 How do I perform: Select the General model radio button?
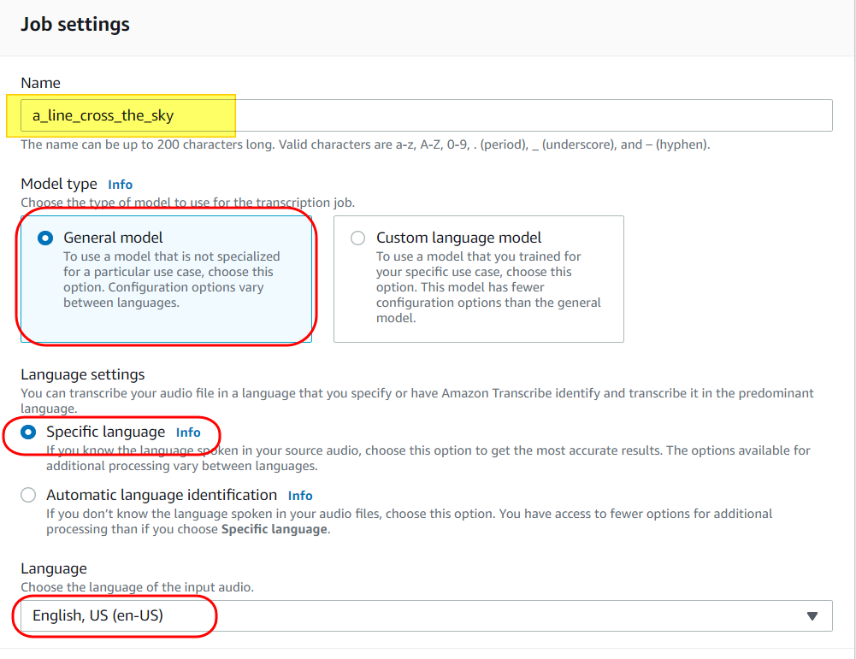click(45, 238)
